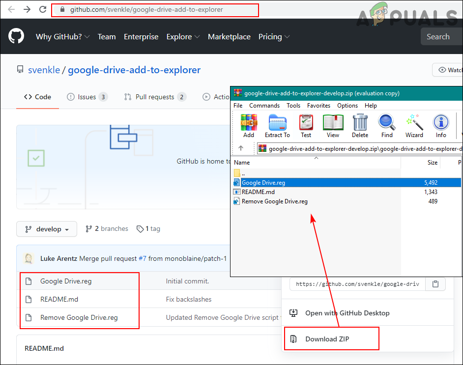Open WinRAR Help menu
Image resolution: width=463 pixels, height=365 pixels.
(371, 105)
